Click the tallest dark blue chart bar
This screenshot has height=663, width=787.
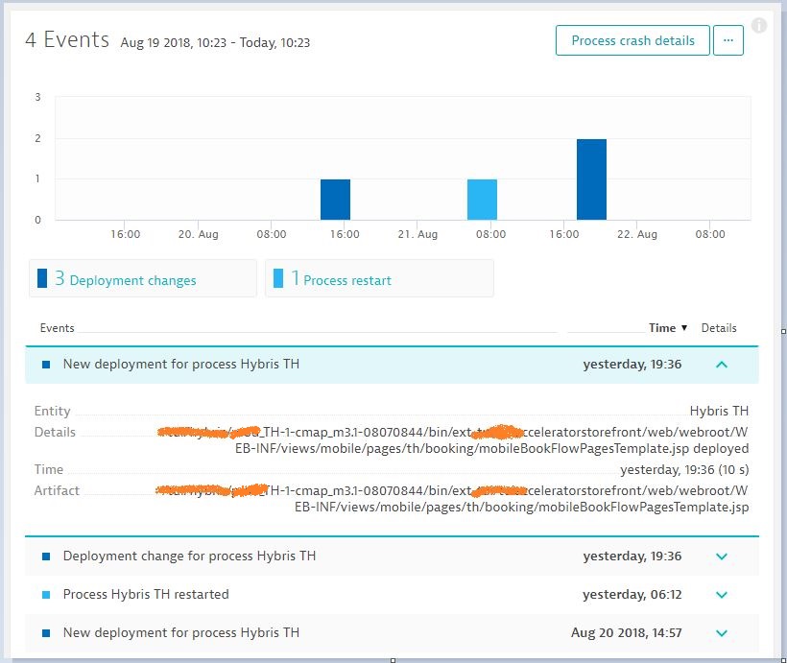591,179
